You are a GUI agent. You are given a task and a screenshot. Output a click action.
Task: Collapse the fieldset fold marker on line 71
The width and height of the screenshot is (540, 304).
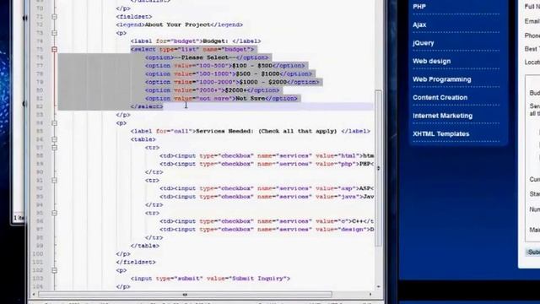point(54,17)
